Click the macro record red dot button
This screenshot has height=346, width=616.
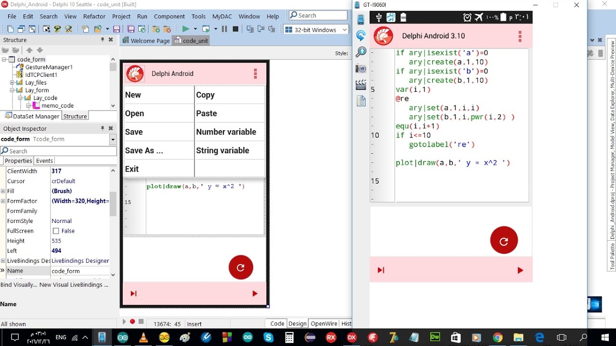132,321
